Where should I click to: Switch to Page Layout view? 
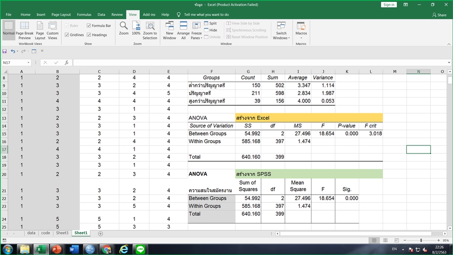(x=40, y=30)
